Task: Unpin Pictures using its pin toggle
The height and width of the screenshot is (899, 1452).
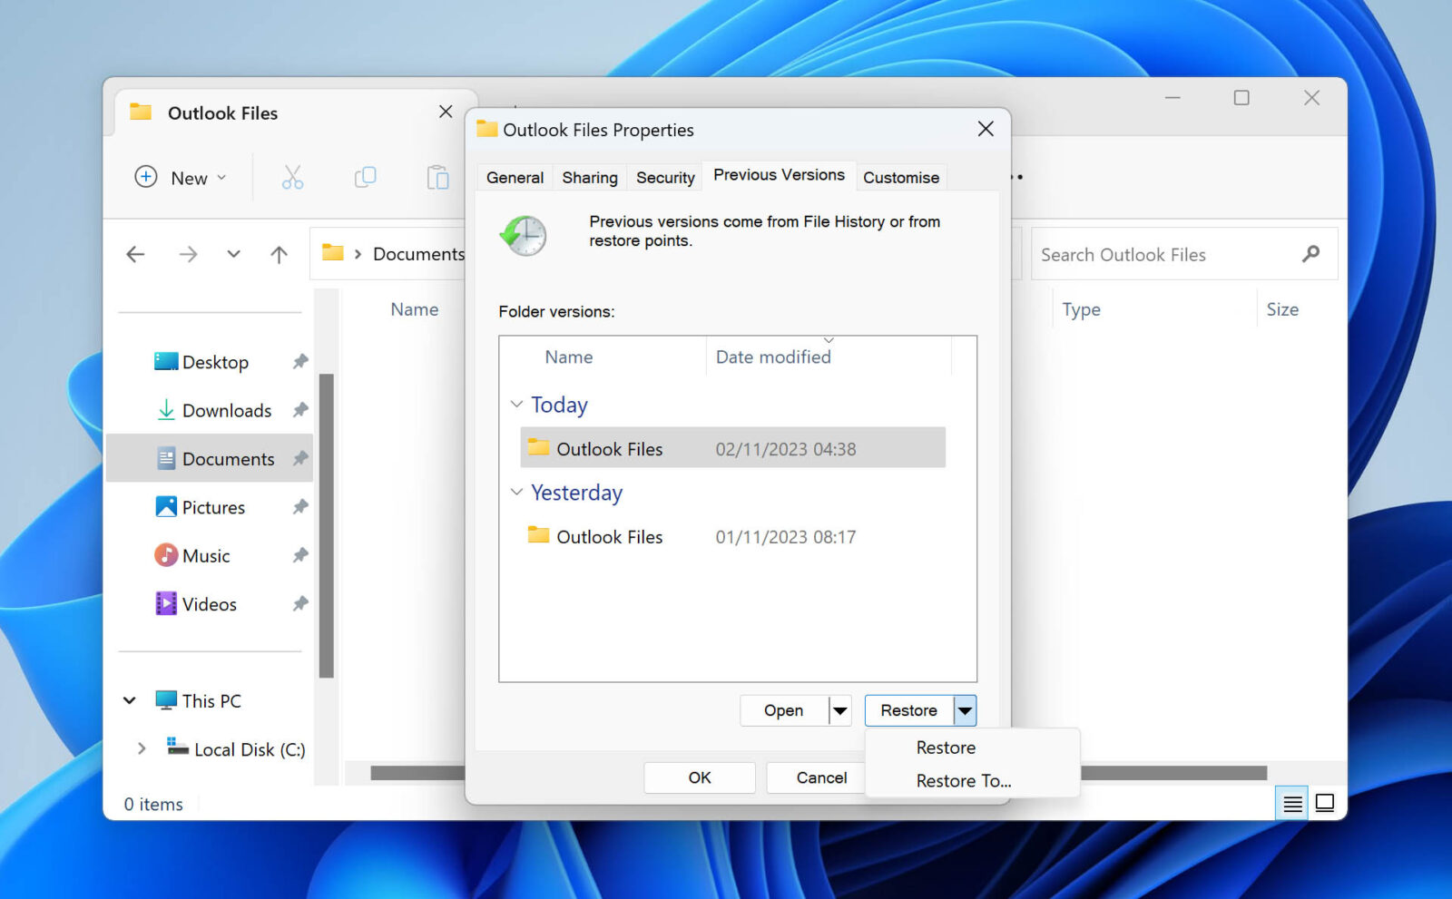Action: pos(300,507)
